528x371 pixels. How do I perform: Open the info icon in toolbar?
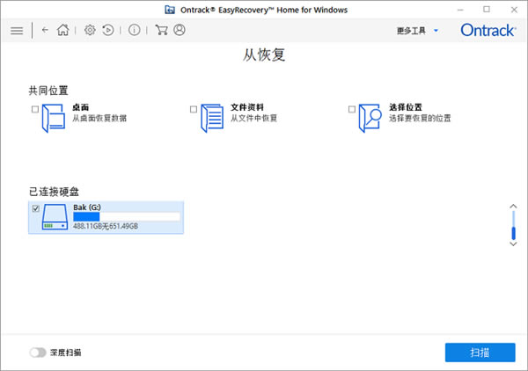pyautogui.click(x=135, y=30)
